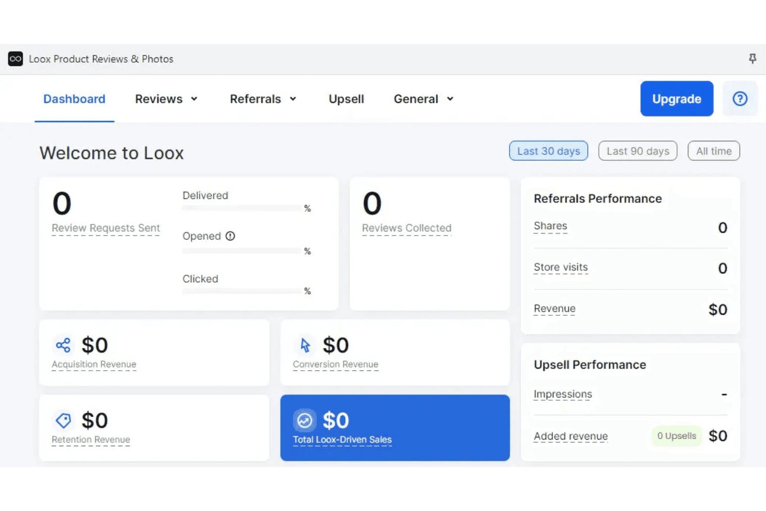Image resolution: width=766 pixels, height=511 pixels.
Task: Click the Reviews Collected label
Action: (407, 228)
